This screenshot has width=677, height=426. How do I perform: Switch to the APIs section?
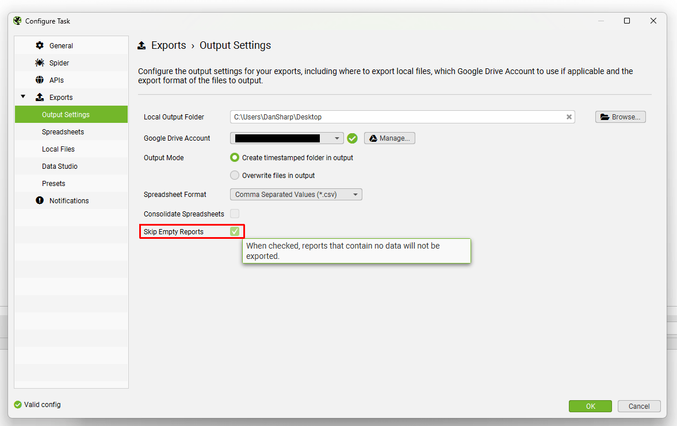click(x=71, y=80)
